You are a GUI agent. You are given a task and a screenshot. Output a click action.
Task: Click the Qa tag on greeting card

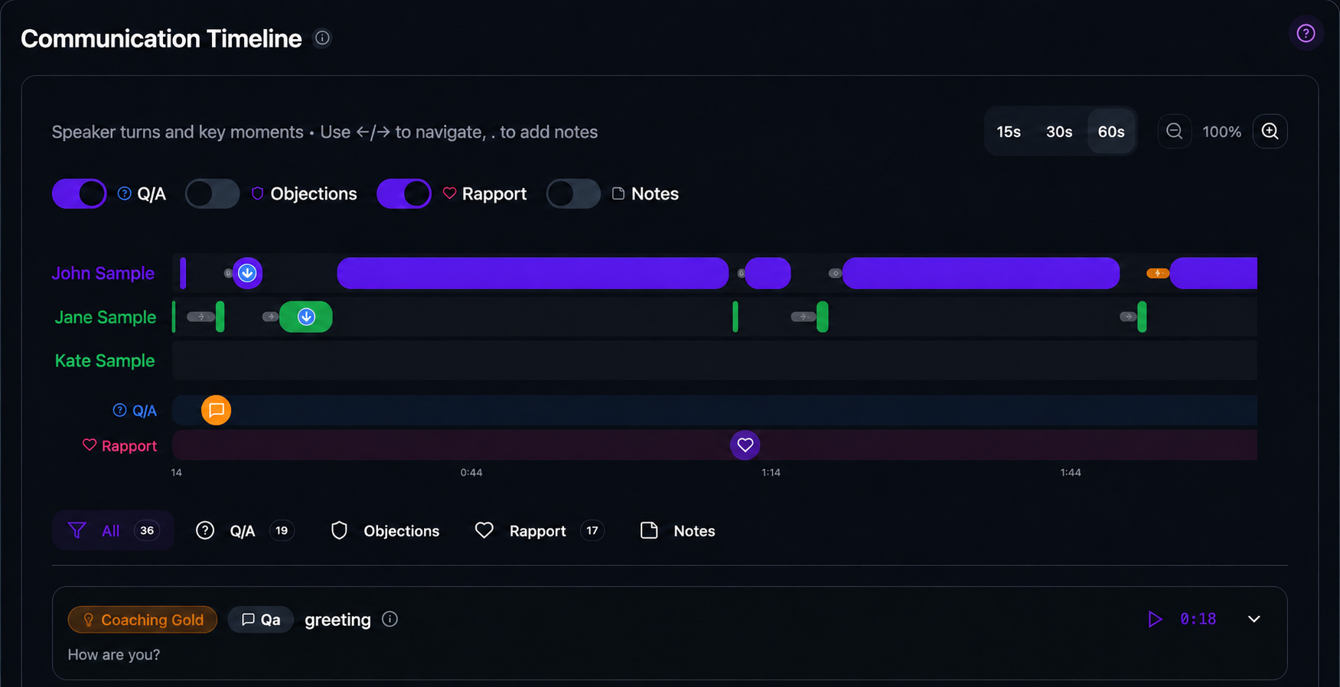click(261, 620)
